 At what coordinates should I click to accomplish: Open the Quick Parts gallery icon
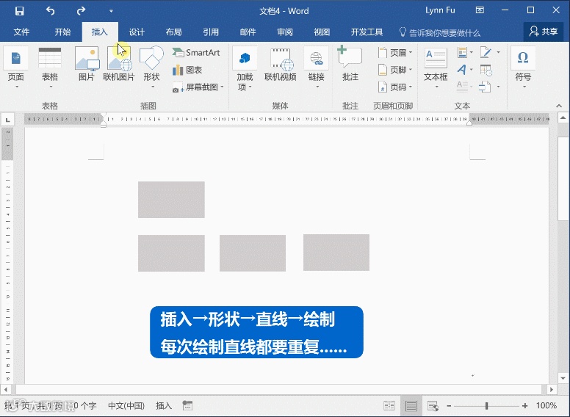(464, 53)
